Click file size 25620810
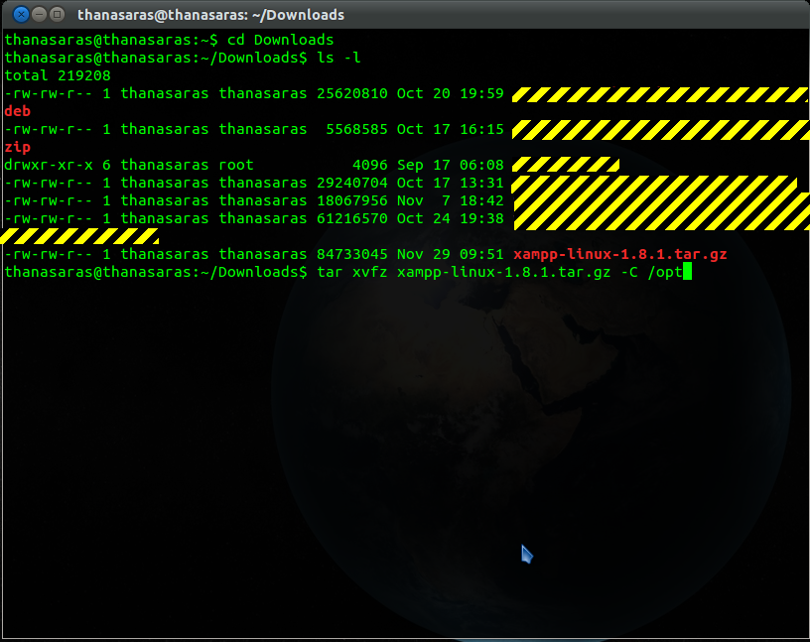The image size is (810, 642). pos(351,93)
